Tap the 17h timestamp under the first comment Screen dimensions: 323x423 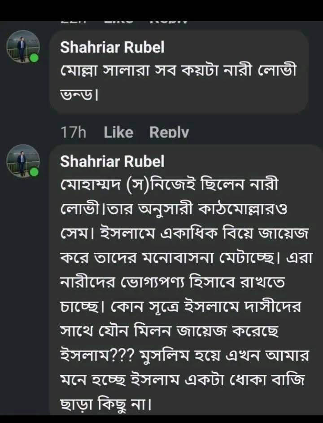pyautogui.click(x=73, y=132)
